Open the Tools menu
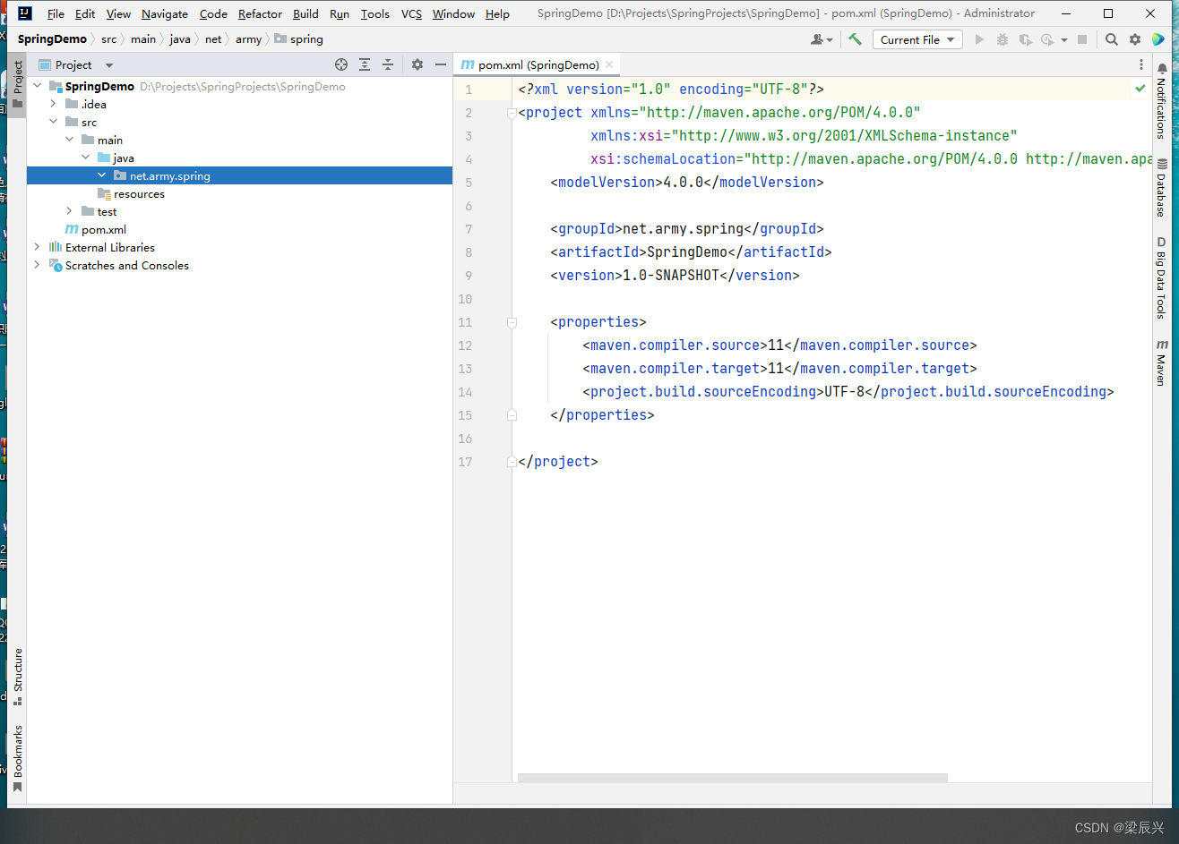Viewport: 1179px width, 844px height. tap(375, 13)
